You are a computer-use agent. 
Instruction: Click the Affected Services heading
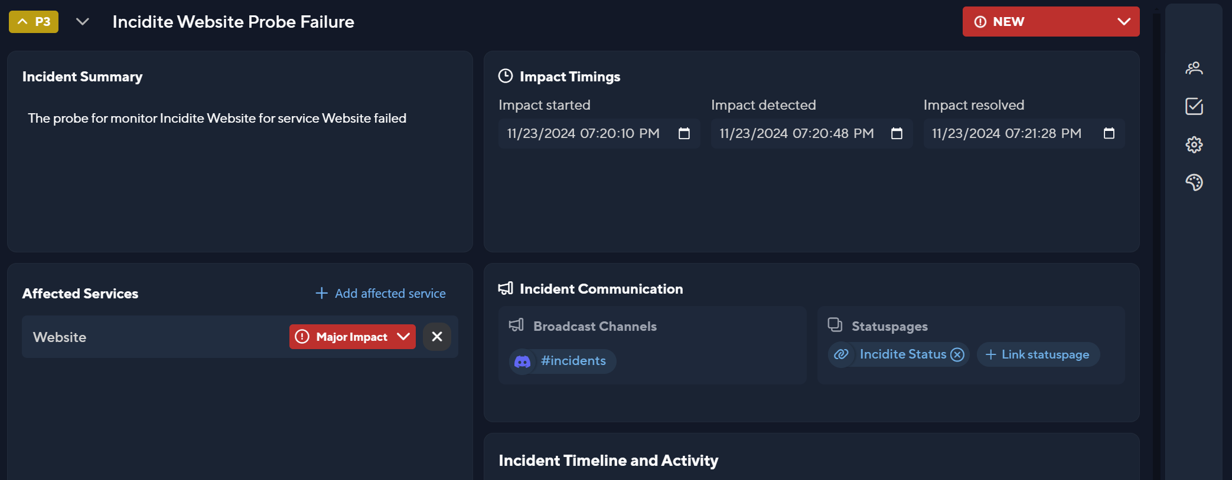(x=80, y=294)
